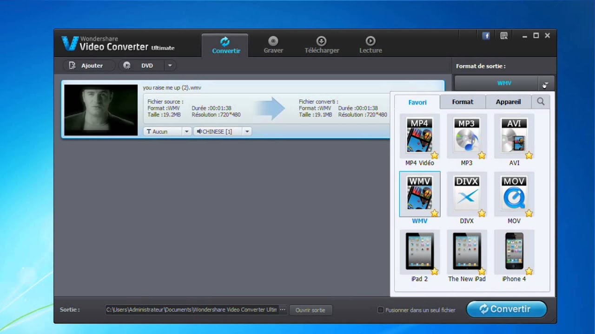Open the Favori format tab
This screenshot has width=595, height=334.
417,102
